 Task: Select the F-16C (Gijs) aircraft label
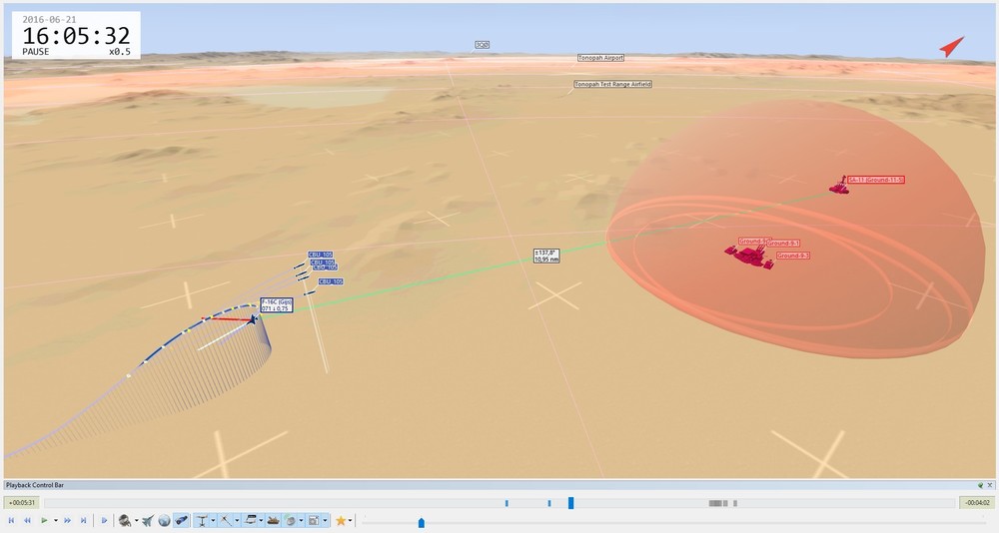pyautogui.click(x=277, y=305)
